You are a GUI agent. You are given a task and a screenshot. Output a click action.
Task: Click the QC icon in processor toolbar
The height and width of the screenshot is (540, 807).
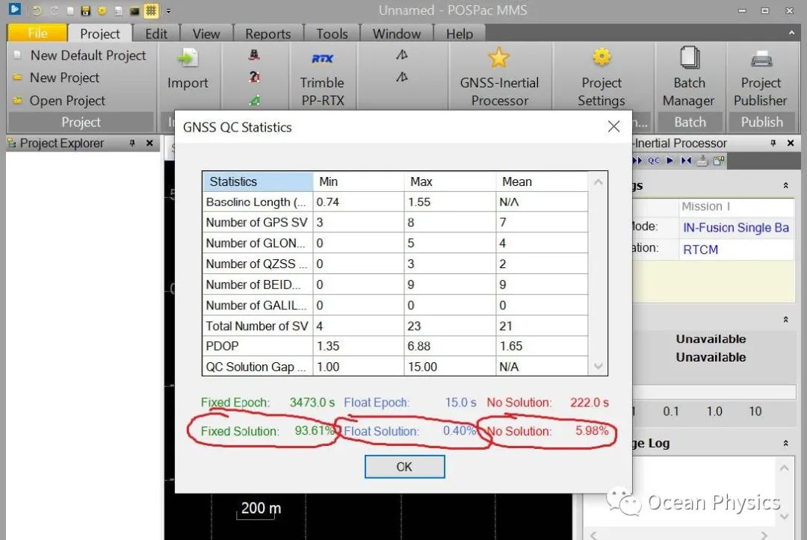654,161
